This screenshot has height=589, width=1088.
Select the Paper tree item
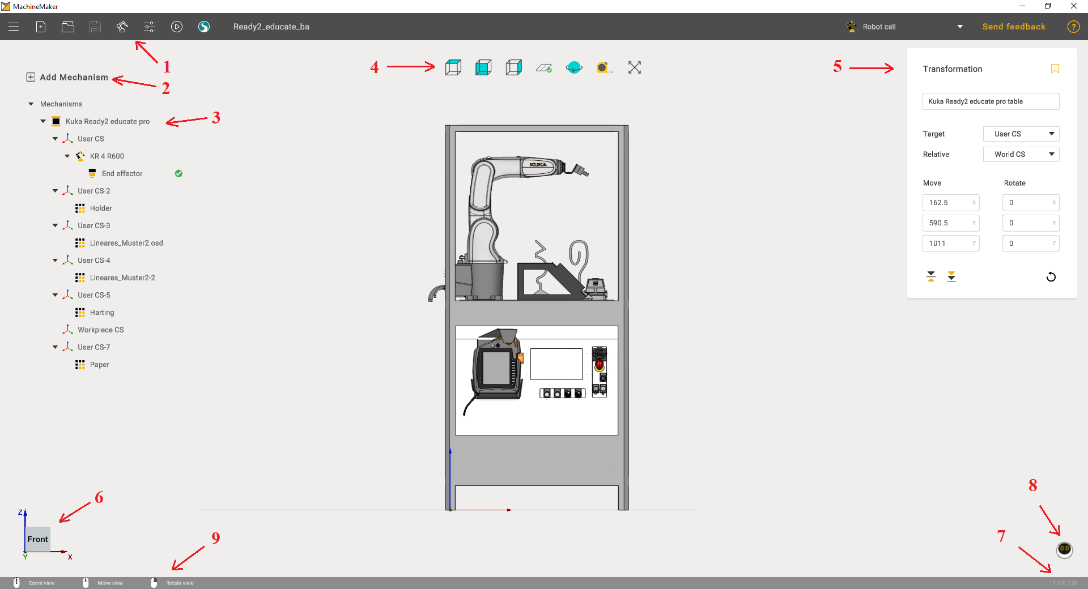(100, 365)
